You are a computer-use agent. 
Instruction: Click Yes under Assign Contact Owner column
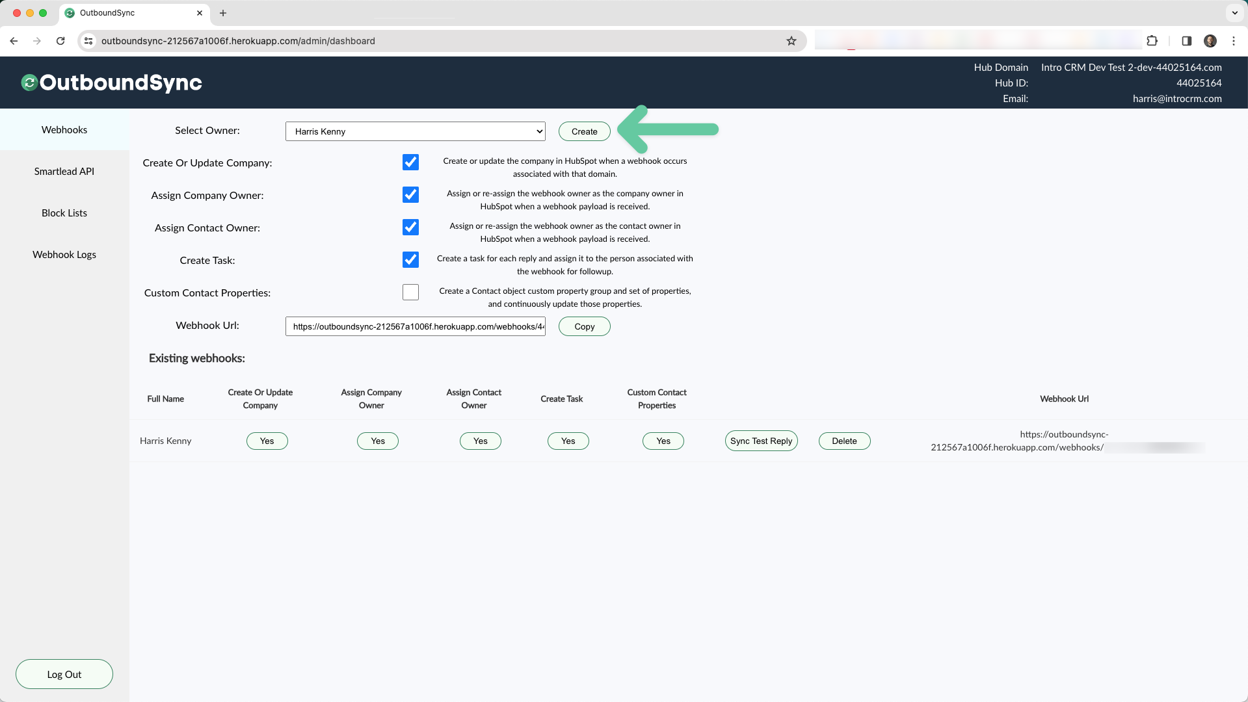tap(481, 441)
